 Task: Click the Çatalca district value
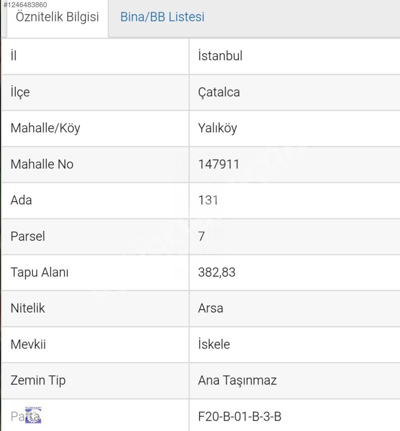[x=219, y=92]
